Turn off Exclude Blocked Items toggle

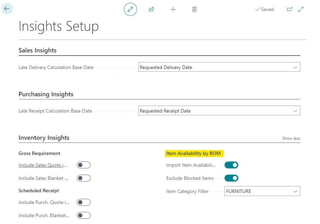point(231,178)
